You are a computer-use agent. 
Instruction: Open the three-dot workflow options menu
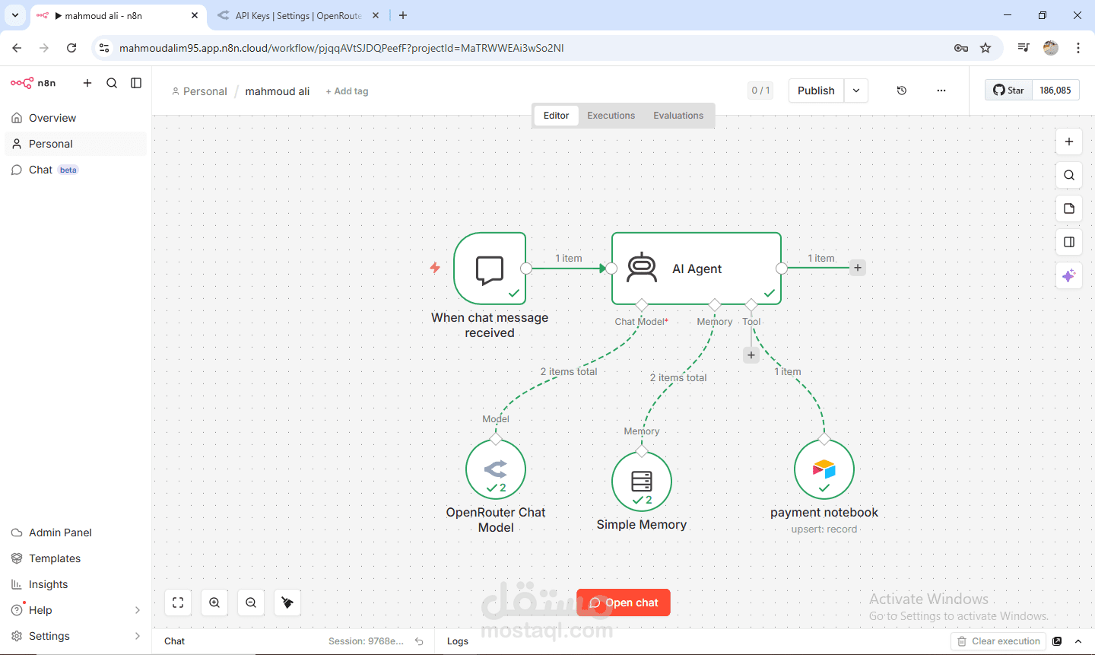(941, 91)
